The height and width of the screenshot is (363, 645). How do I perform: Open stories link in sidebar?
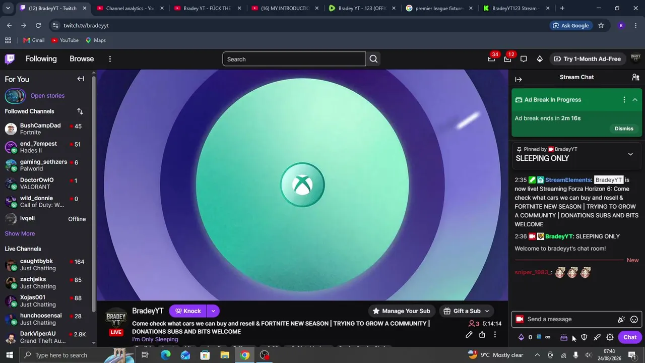click(x=47, y=96)
